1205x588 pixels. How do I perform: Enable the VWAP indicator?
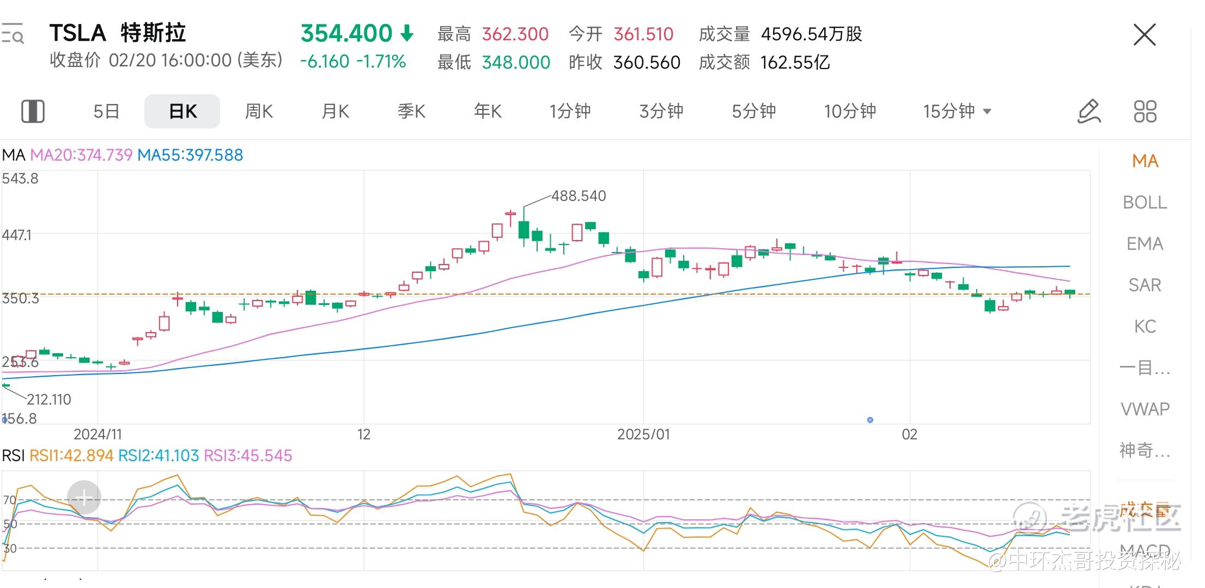click(x=1145, y=409)
